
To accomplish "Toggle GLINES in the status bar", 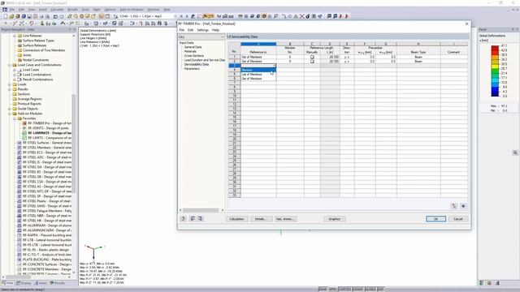I will click(370, 290).
